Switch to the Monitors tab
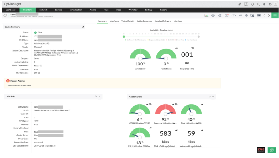 (178, 21)
